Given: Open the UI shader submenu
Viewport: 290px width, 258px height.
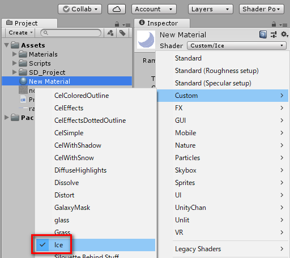Looking at the screenshot, I should [x=223, y=195].
